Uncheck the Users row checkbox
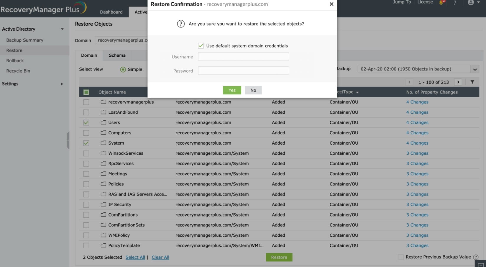The width and height of the screenshot is (486, 267). pyautogui.click(x=86, y=122)
